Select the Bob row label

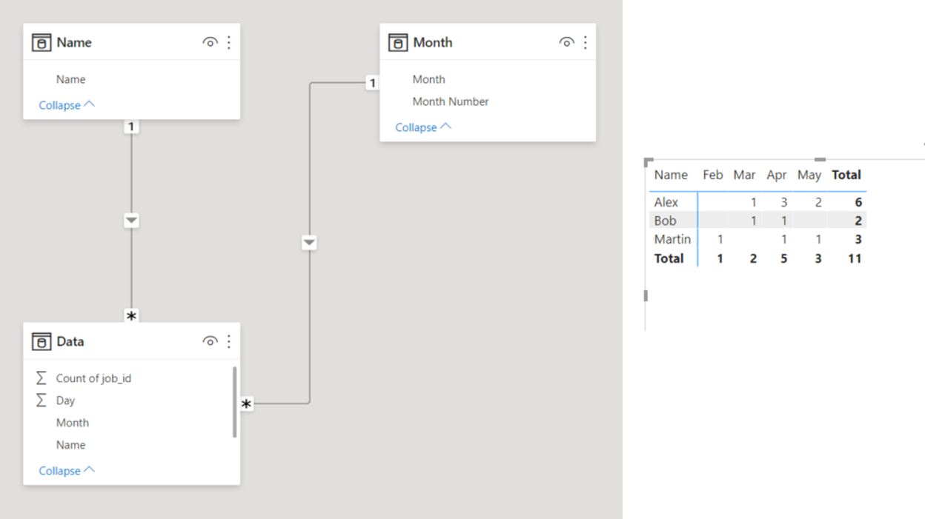[665, 221]
